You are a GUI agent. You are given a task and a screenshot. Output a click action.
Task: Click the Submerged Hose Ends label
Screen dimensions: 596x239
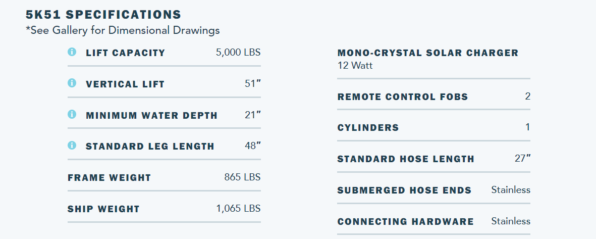[404, 190]
